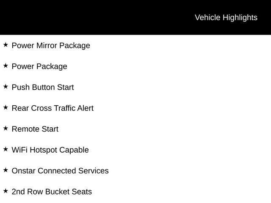Click the star next to WiFi Hotspot Capable
This screenshot has width=271, height=203.
pos(6,149)
